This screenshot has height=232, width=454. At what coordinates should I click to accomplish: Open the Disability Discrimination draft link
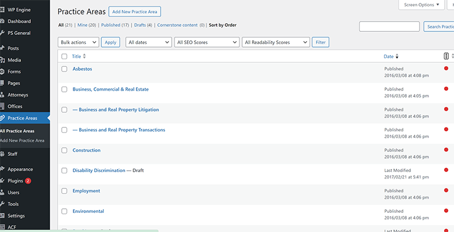pyautogui.click(x=99, y=171)
